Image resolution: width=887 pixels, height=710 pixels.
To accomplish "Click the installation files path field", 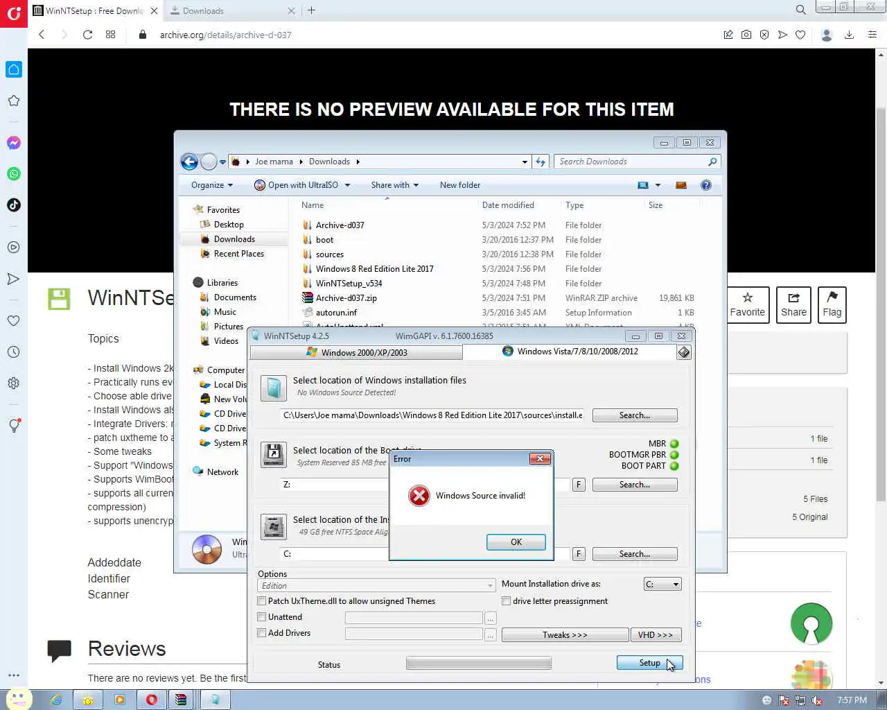I will coord(432,415).
